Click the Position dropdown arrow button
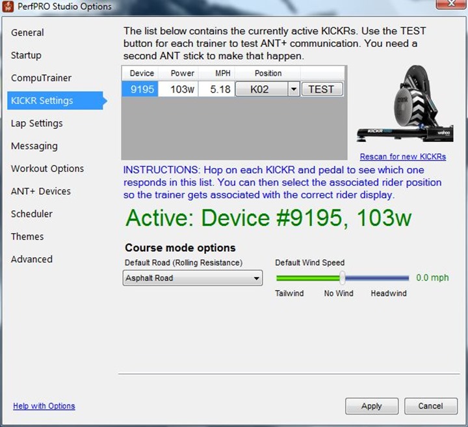The width and height of the screenshot is (468, 427). [x=294, y=89]
